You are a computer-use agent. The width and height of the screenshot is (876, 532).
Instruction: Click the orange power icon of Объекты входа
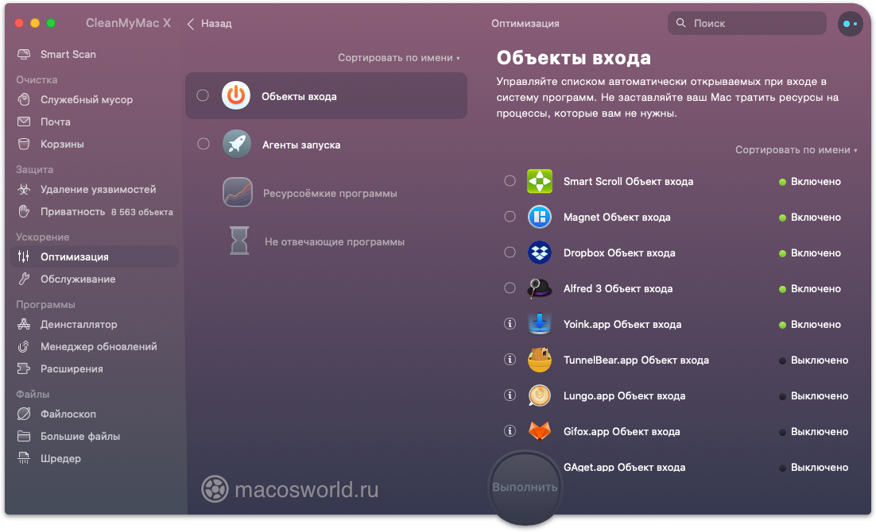[x=236, y=95]
